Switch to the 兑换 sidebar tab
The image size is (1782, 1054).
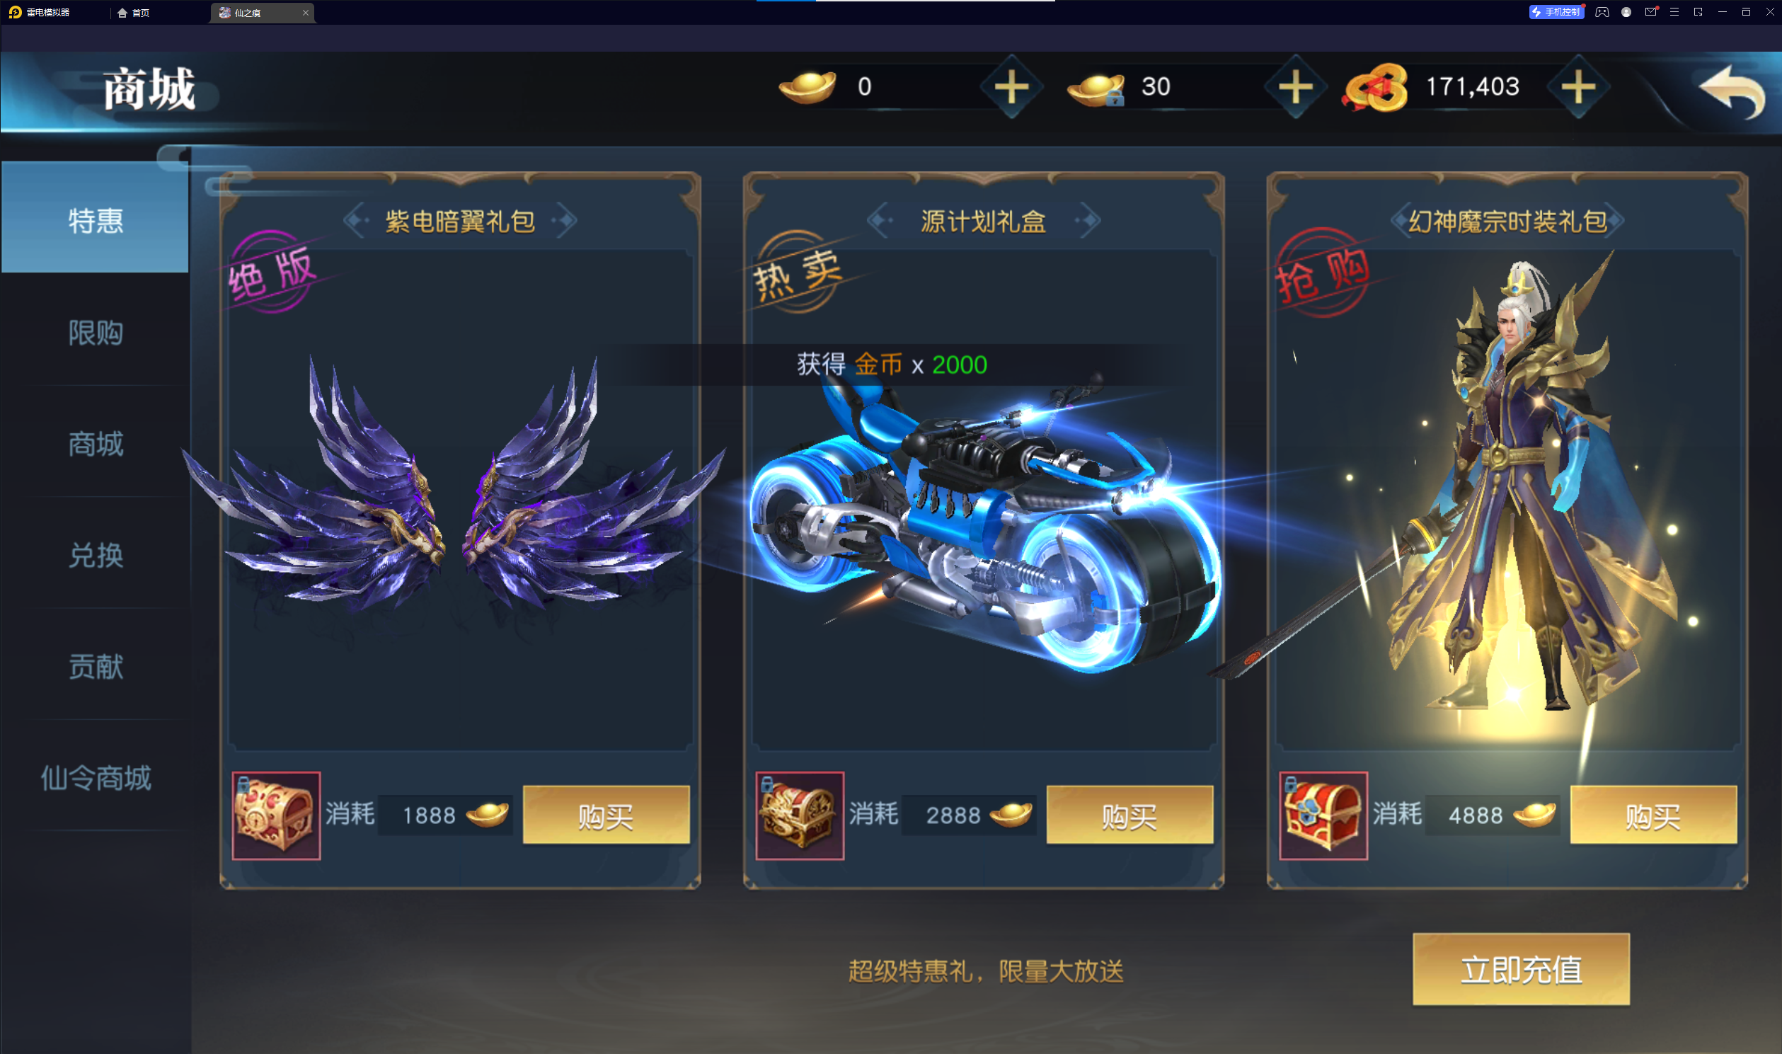95,555
